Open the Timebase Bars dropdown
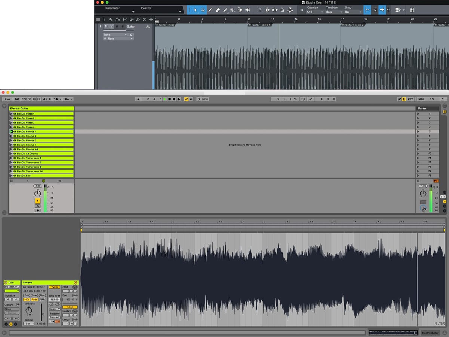Image resolution: width=449 pixels, height=337 pixels. [333, 12]
